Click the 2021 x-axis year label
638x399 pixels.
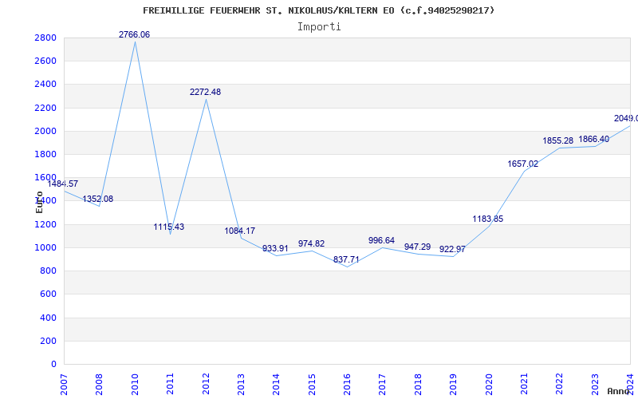tap(524, 384)
